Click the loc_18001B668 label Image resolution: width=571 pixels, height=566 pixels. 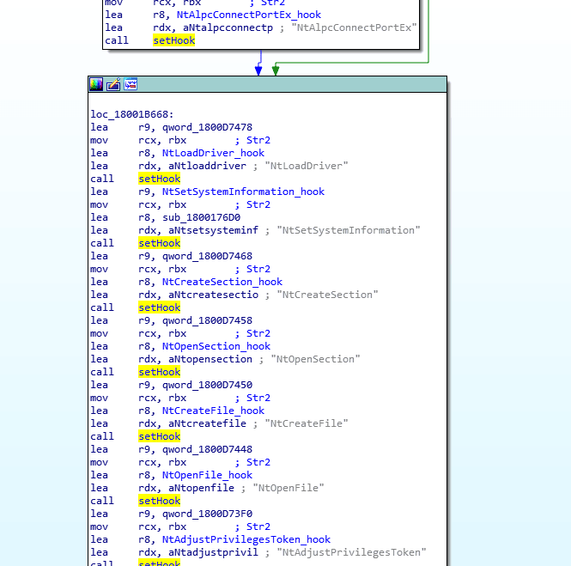pyautogui.click(x=132, y=114)
